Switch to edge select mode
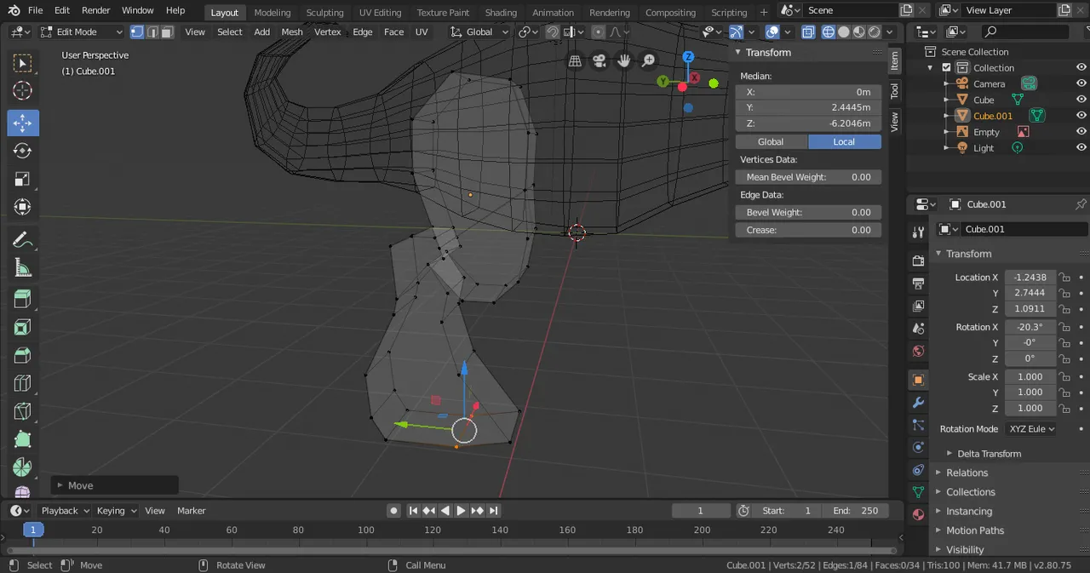 coord(152,32)
